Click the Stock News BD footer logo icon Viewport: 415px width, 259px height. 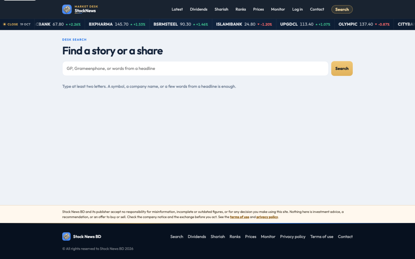pos(66,237)
